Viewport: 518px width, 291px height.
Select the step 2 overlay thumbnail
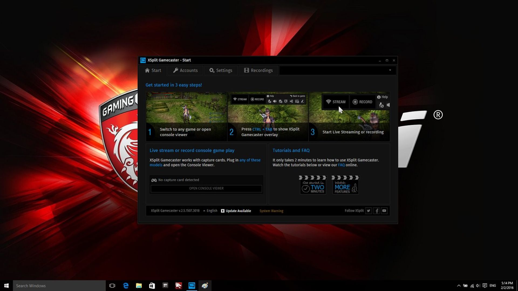tap(268, 117)
